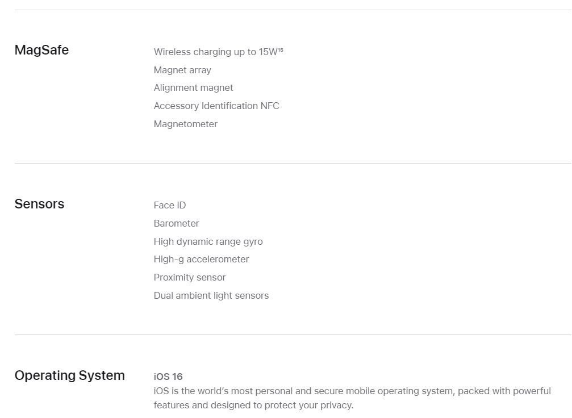
Task: Click the footnote 15 superscript link
Action: 281,49
